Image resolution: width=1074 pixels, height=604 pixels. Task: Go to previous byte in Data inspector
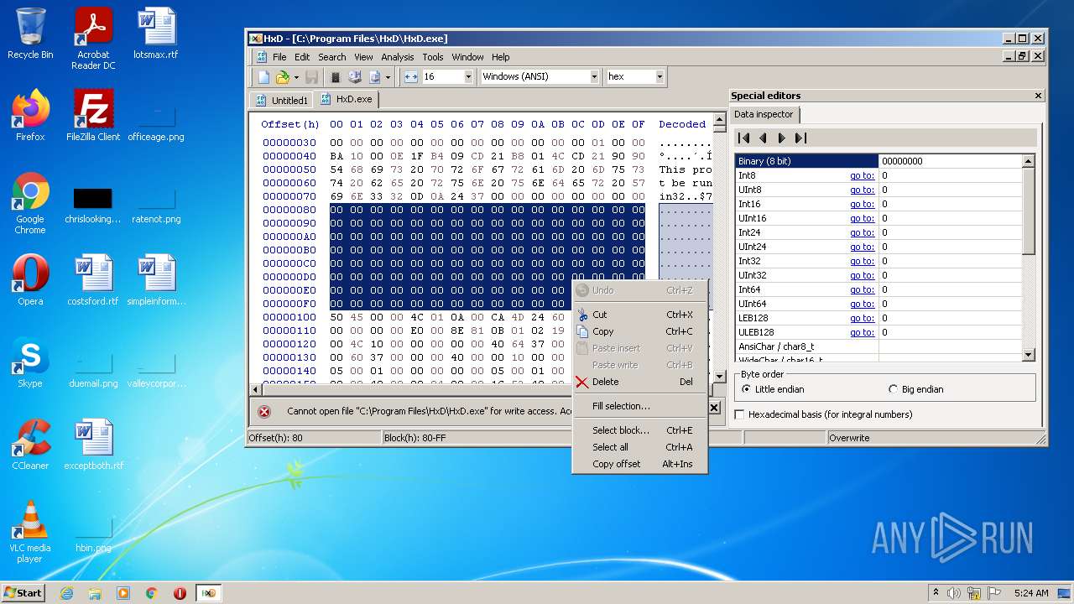pos(763,138)
